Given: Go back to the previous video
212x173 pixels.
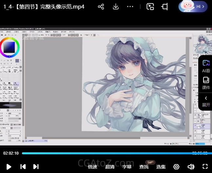Looking at the screenshot, I should pyautogui.click(x=23, y=166).
